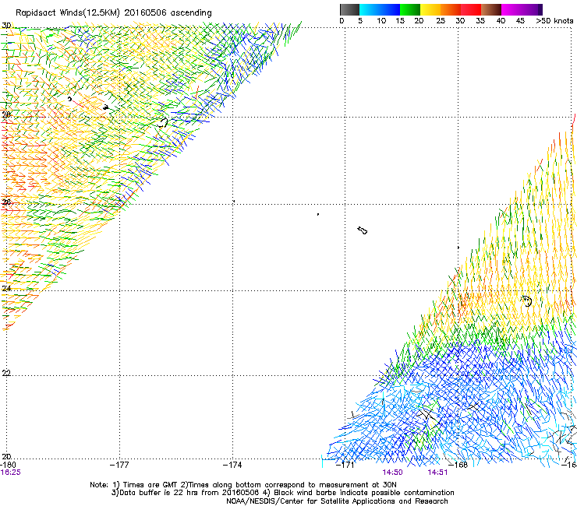This screenshot has width=577, height=506.
Task: Click the '26' latitude label on left axis
Action: tap(6, 202)
